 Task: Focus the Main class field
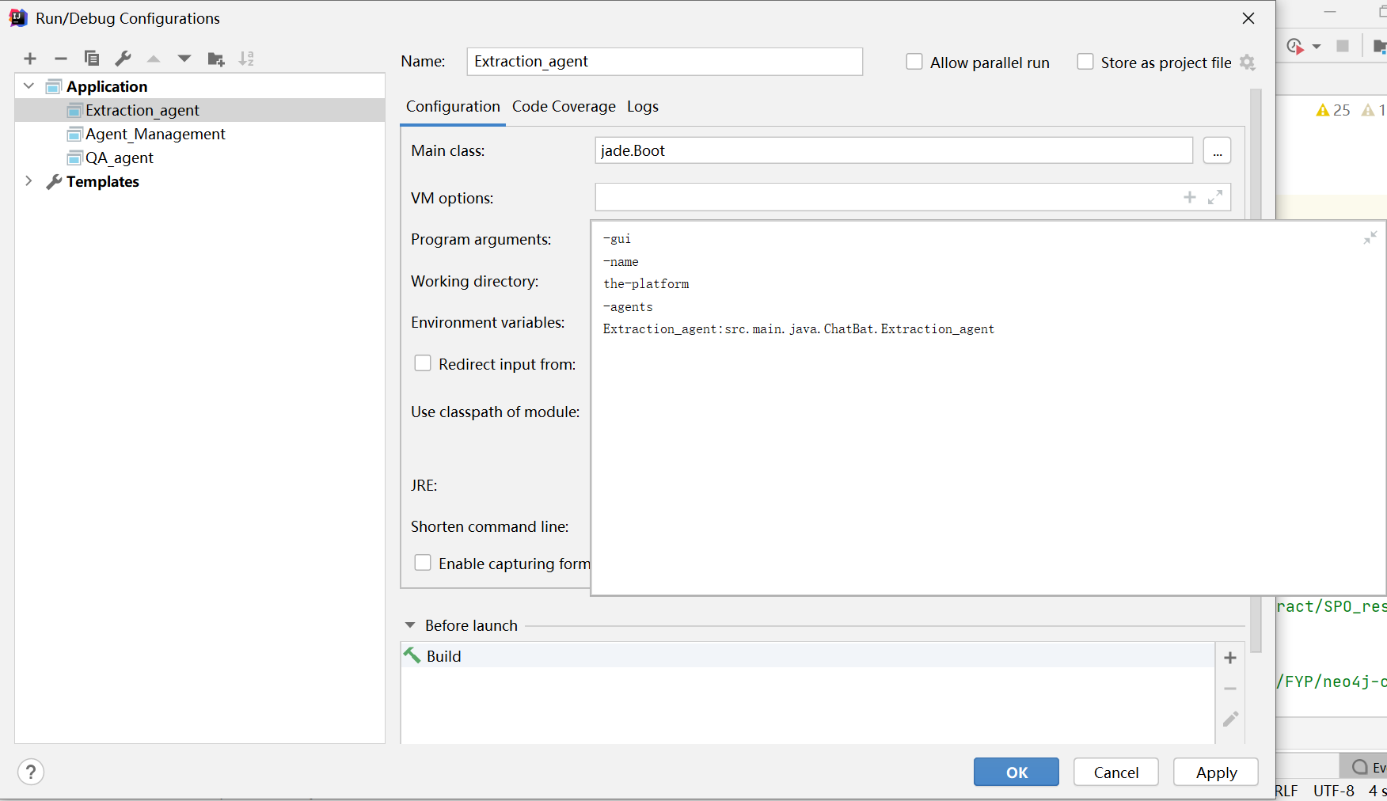pos(894,150)
